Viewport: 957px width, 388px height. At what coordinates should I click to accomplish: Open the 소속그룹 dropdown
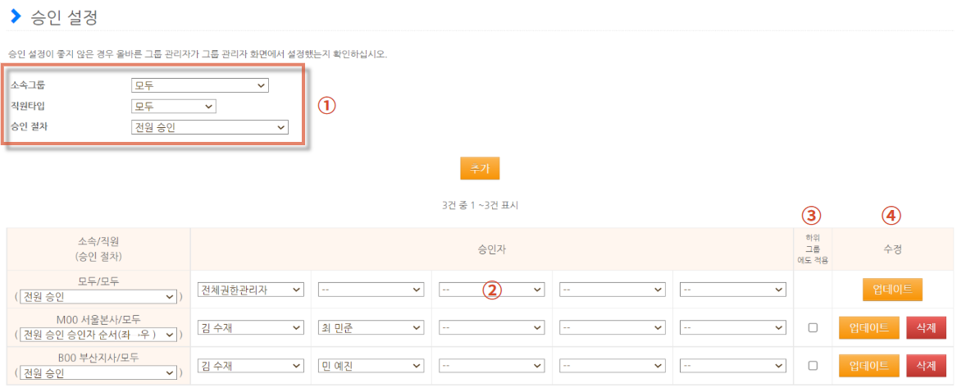pos(200,84)
